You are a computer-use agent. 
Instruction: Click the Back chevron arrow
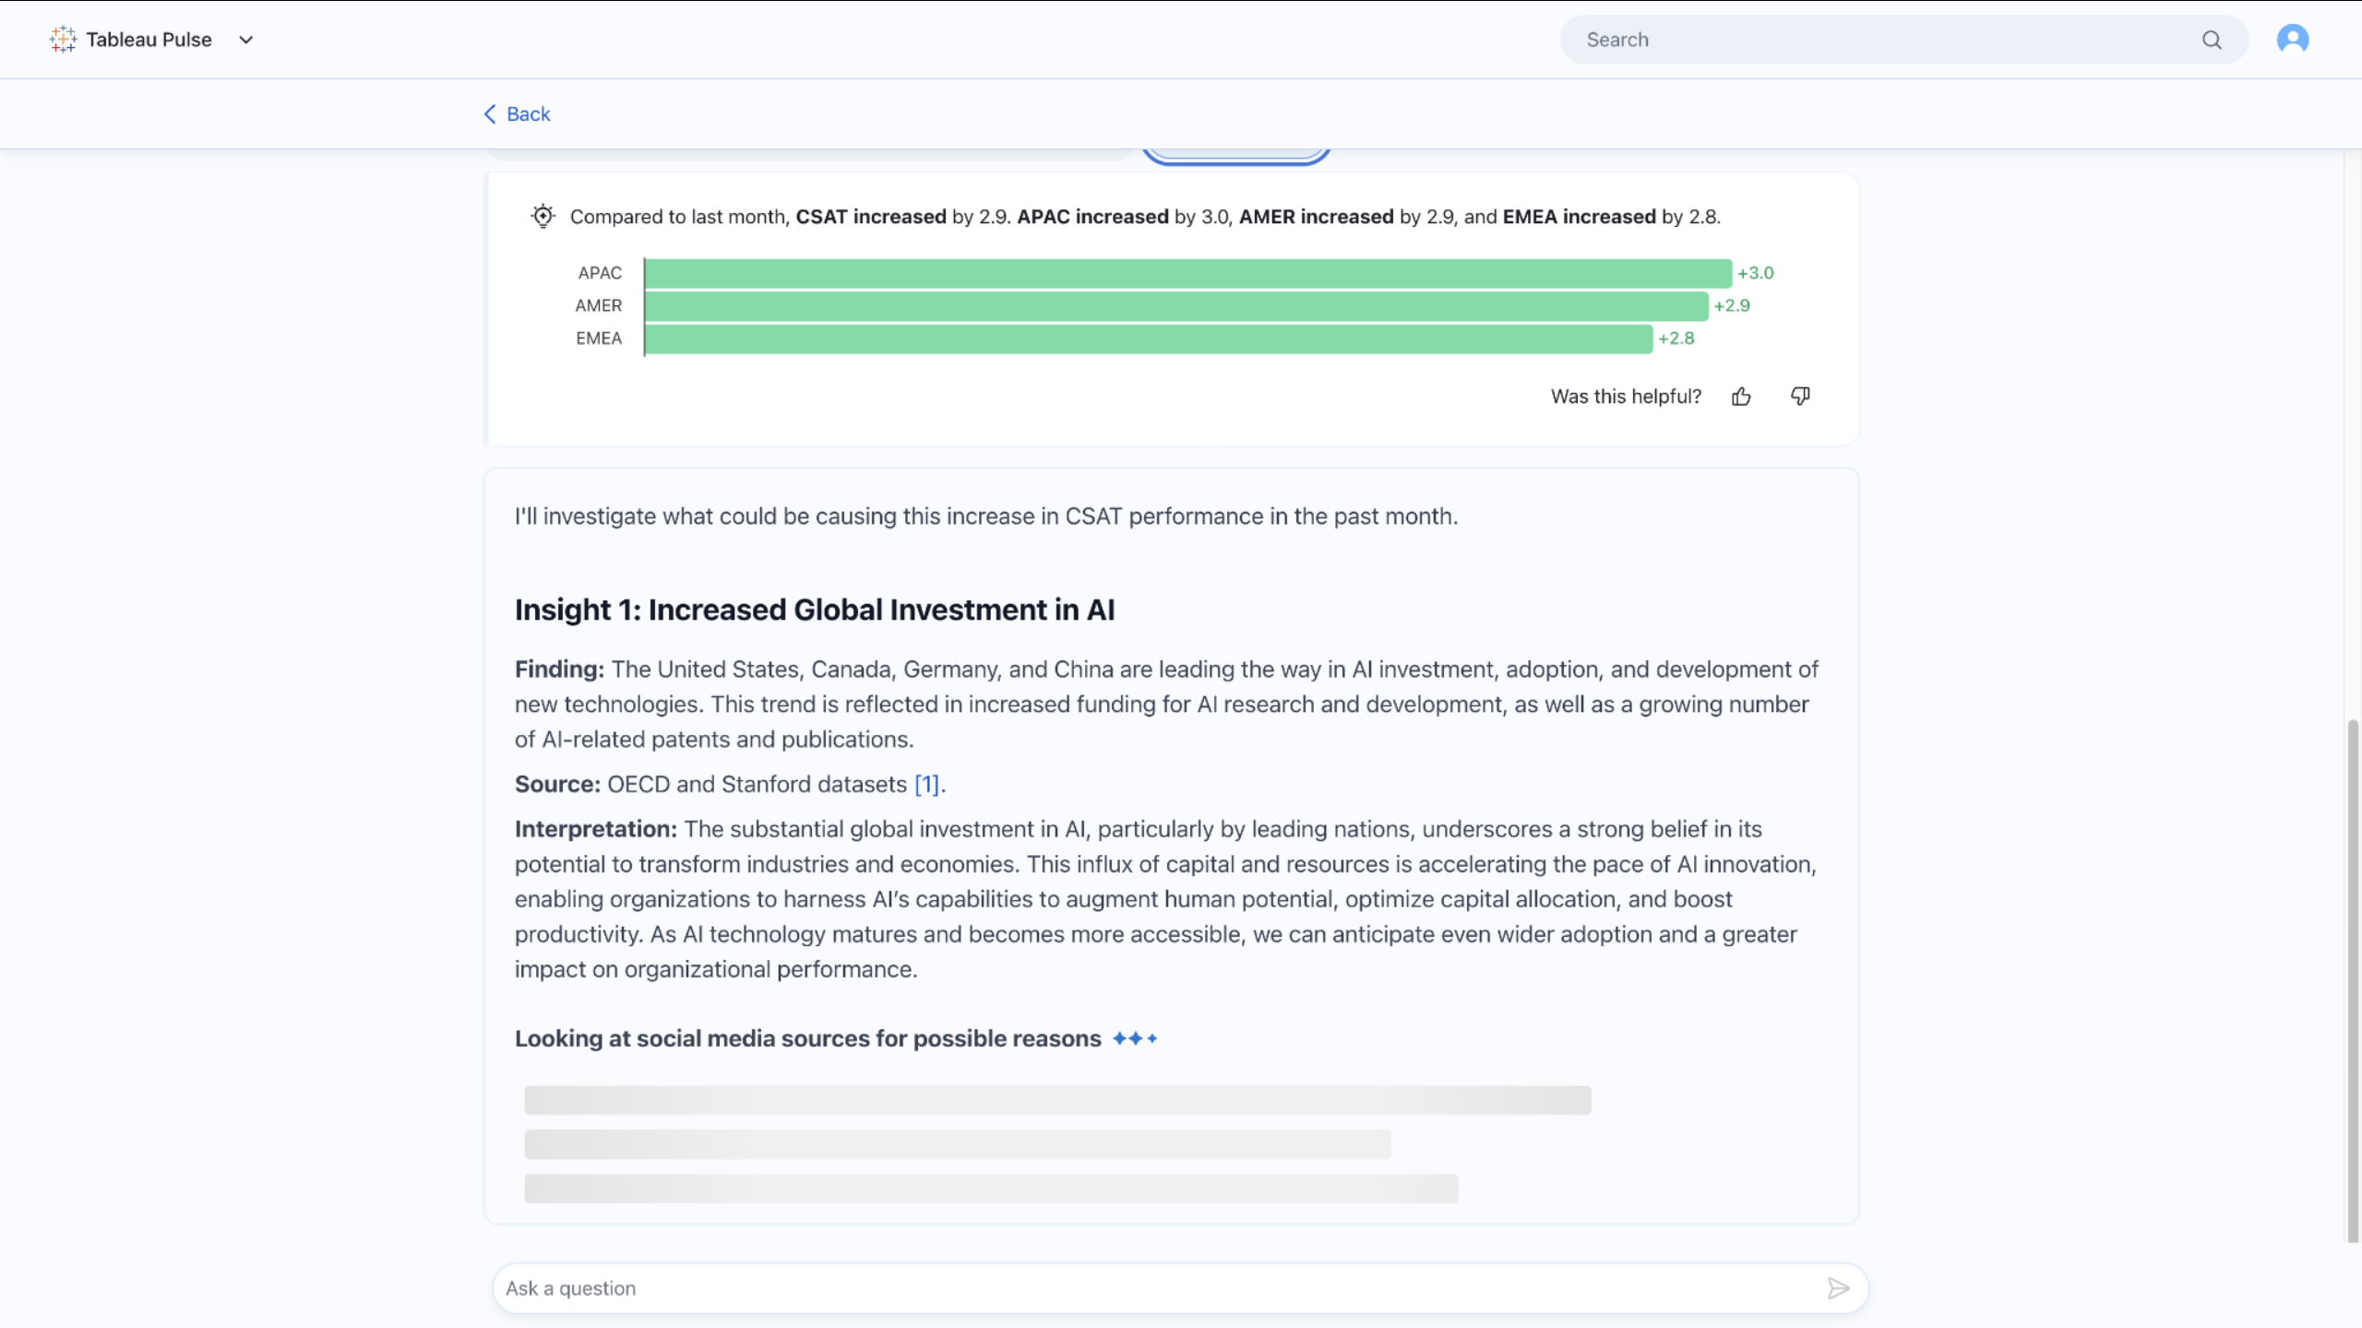(x=490, y=113)
